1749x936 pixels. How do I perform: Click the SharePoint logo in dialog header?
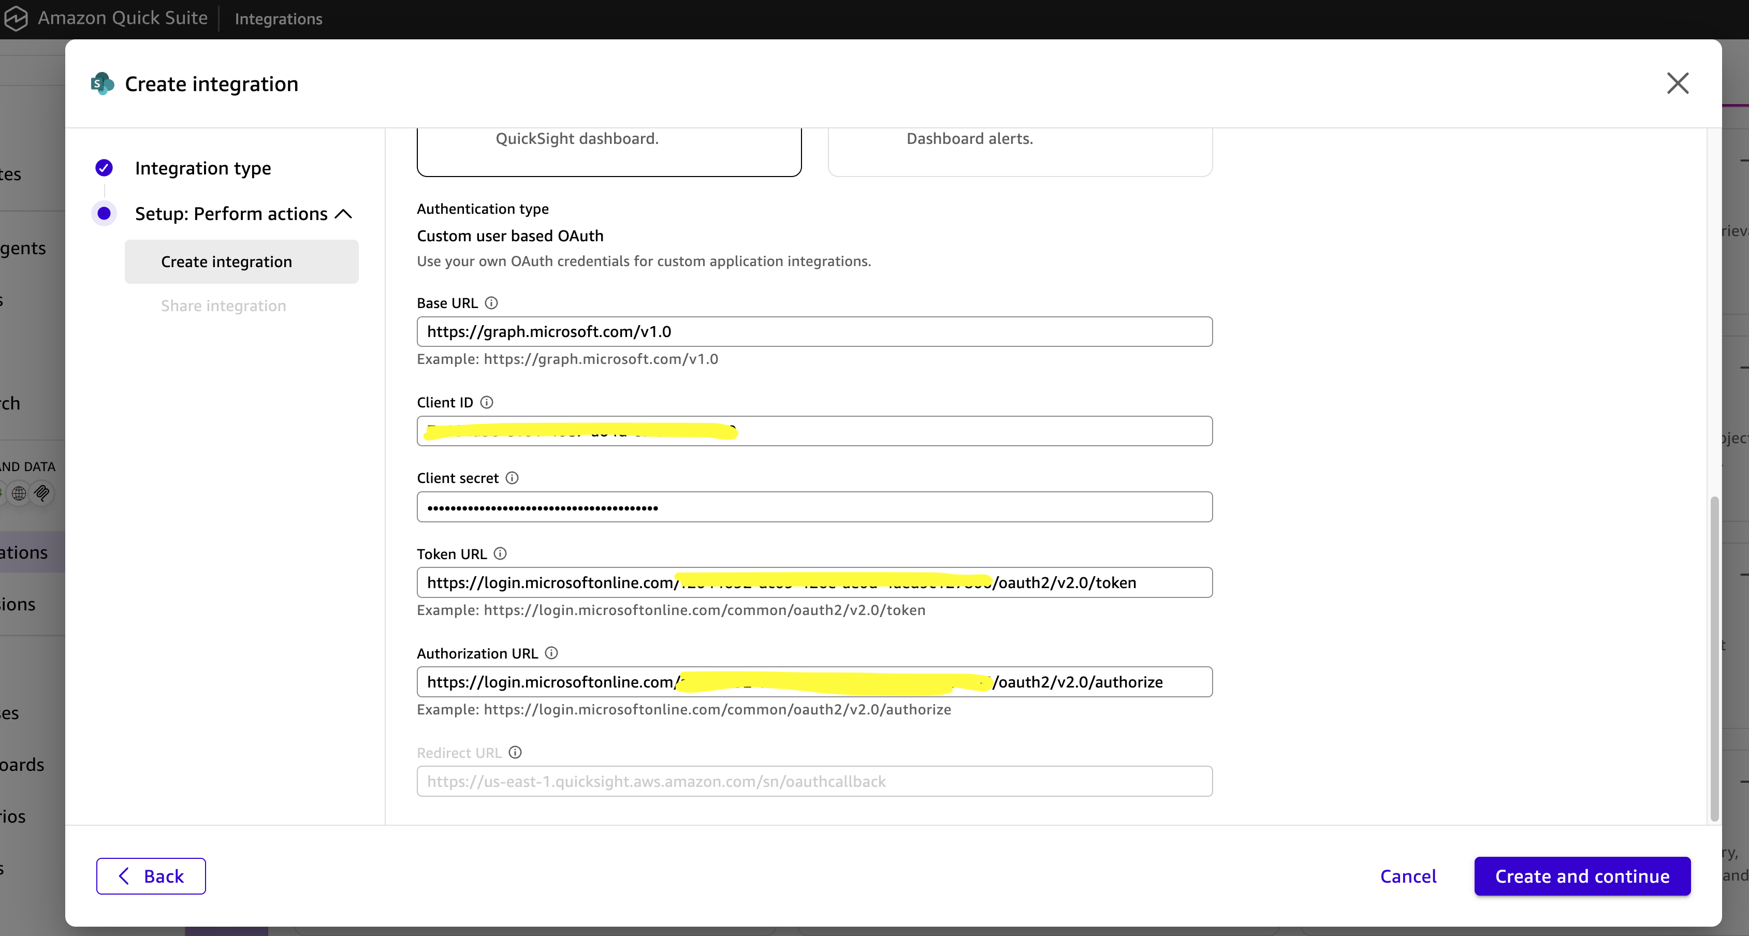click(x=102, y=83)
